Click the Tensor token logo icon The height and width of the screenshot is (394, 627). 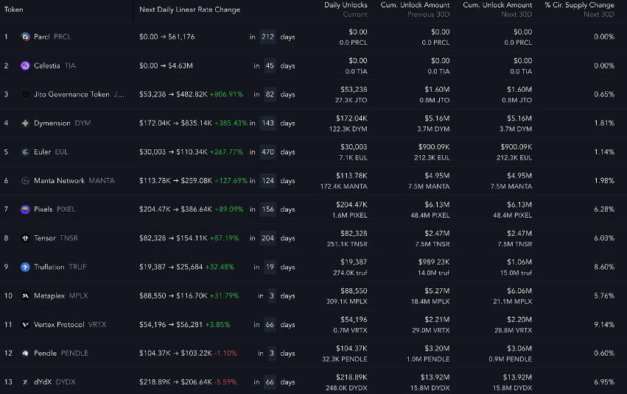[x=25, y=238]
